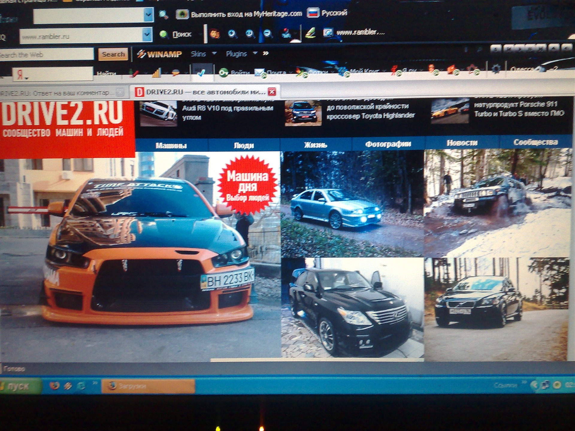Launch Winamp from the quick launch bar
This screenshot has width=575, height=431.
(x=68, y=386)
